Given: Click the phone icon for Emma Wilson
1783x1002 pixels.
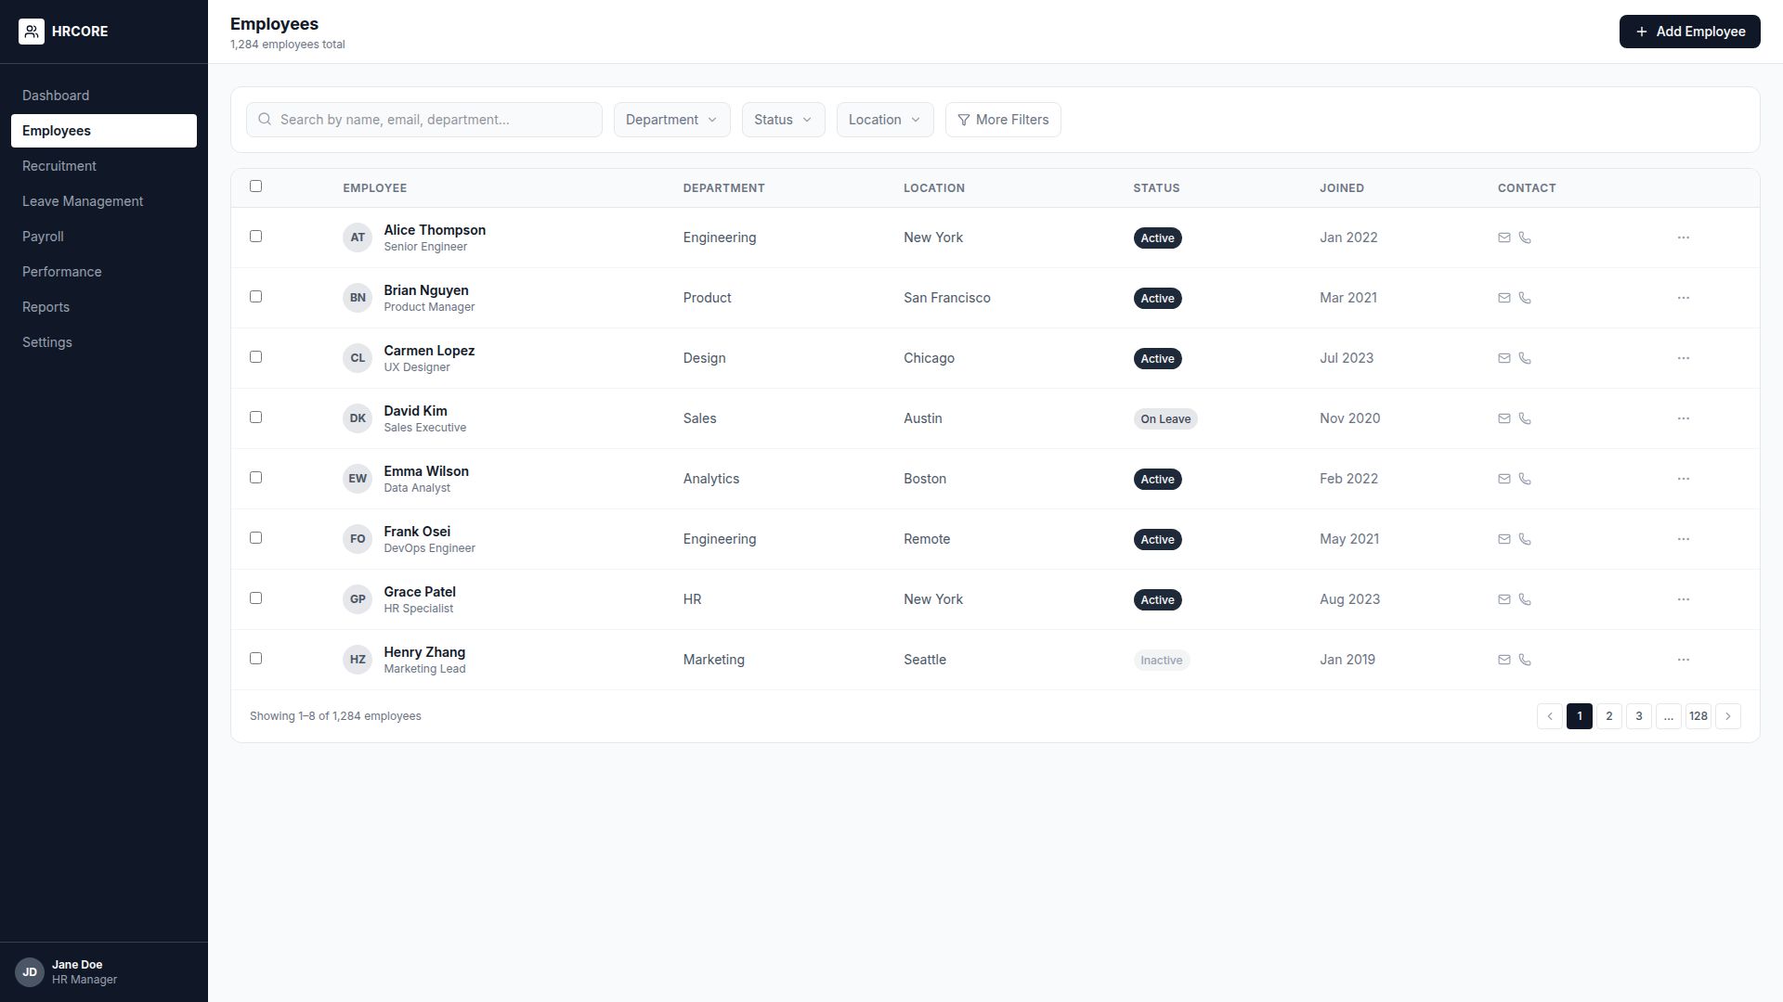Looking at the screenshot, I should pos(1525,479).
